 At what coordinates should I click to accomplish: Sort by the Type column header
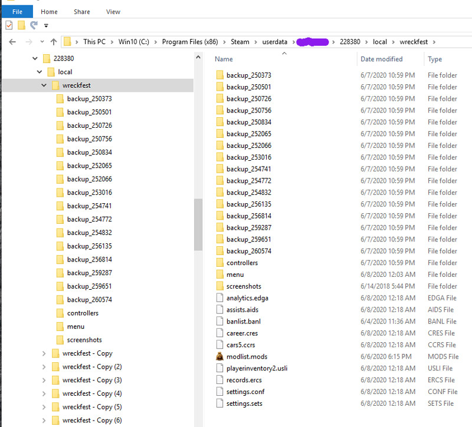coord(435,59)
